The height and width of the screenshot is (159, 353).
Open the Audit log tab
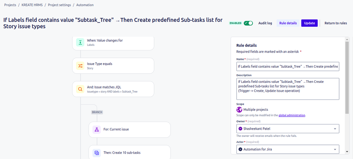pyautogui.click(x=265, y=23)
